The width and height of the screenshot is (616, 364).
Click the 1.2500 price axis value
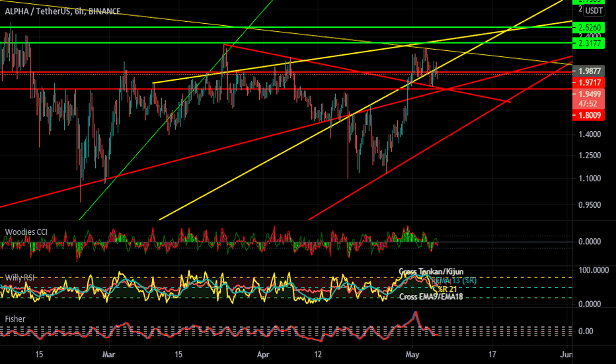click(x=590, y=156)
